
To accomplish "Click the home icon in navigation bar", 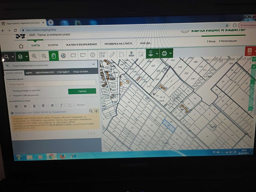I will click(21, 46).
